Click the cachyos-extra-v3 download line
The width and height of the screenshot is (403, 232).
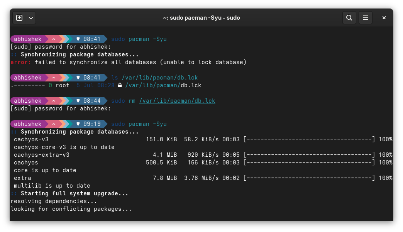click(41, 155)
